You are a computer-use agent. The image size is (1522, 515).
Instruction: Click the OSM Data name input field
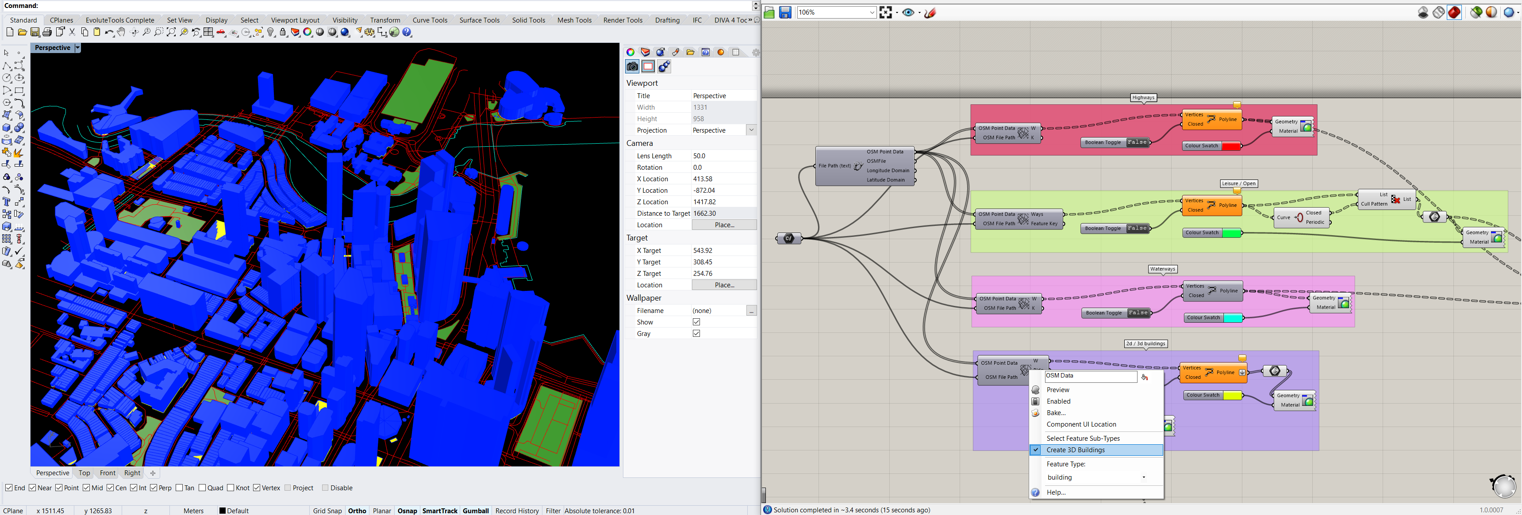[x=1091, y=376]
